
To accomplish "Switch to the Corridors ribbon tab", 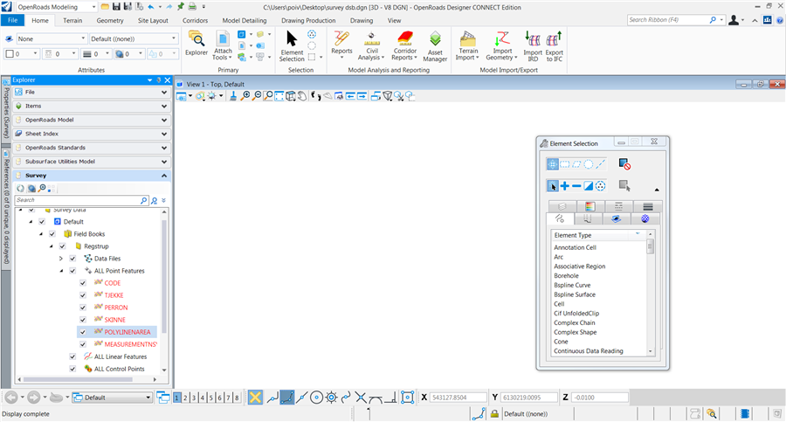I will point(195,19).
